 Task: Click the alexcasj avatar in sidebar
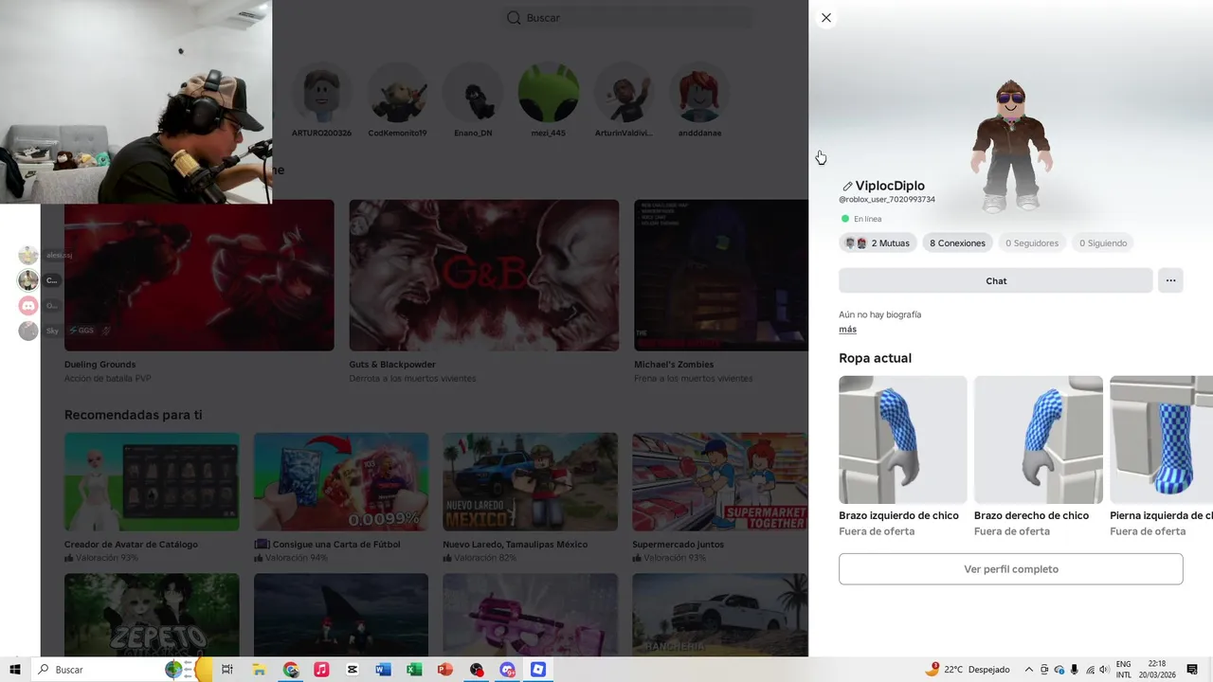click(28, 255)
